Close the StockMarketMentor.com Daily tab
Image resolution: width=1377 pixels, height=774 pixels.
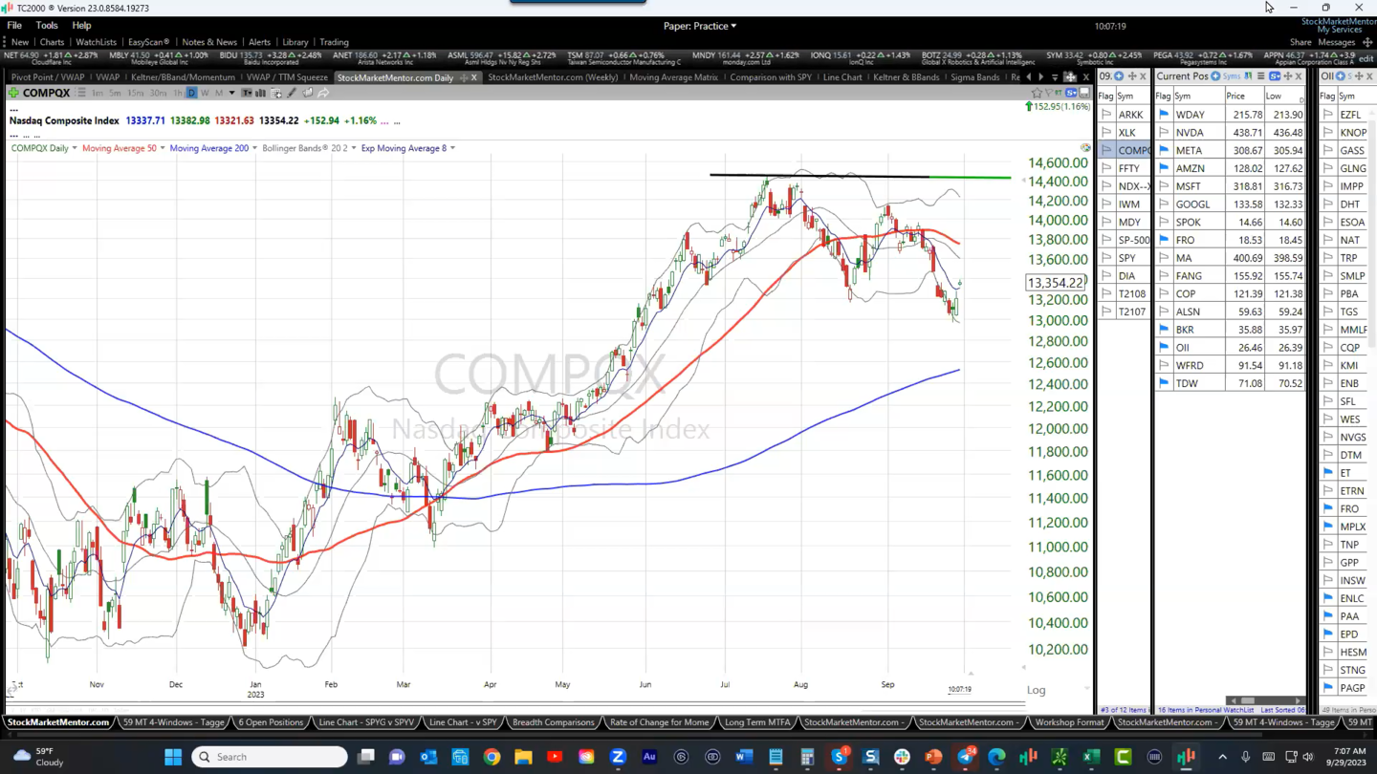474,77
